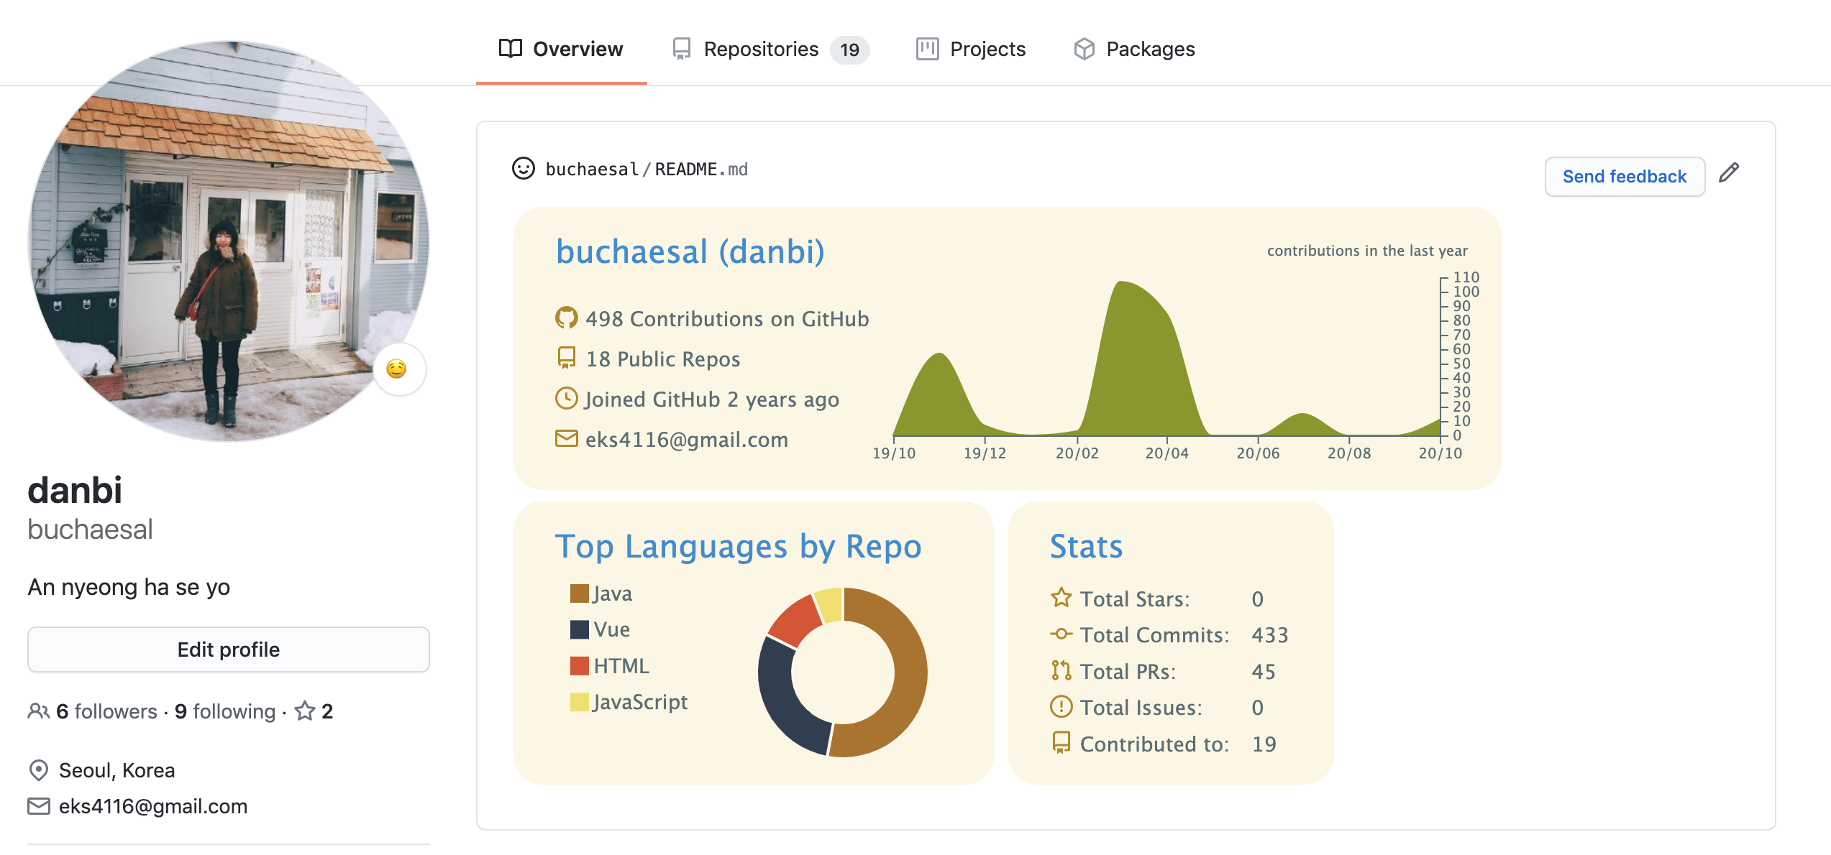Open the README.md file link
This screenshot has width=1831, height=855.
point(700,170)
